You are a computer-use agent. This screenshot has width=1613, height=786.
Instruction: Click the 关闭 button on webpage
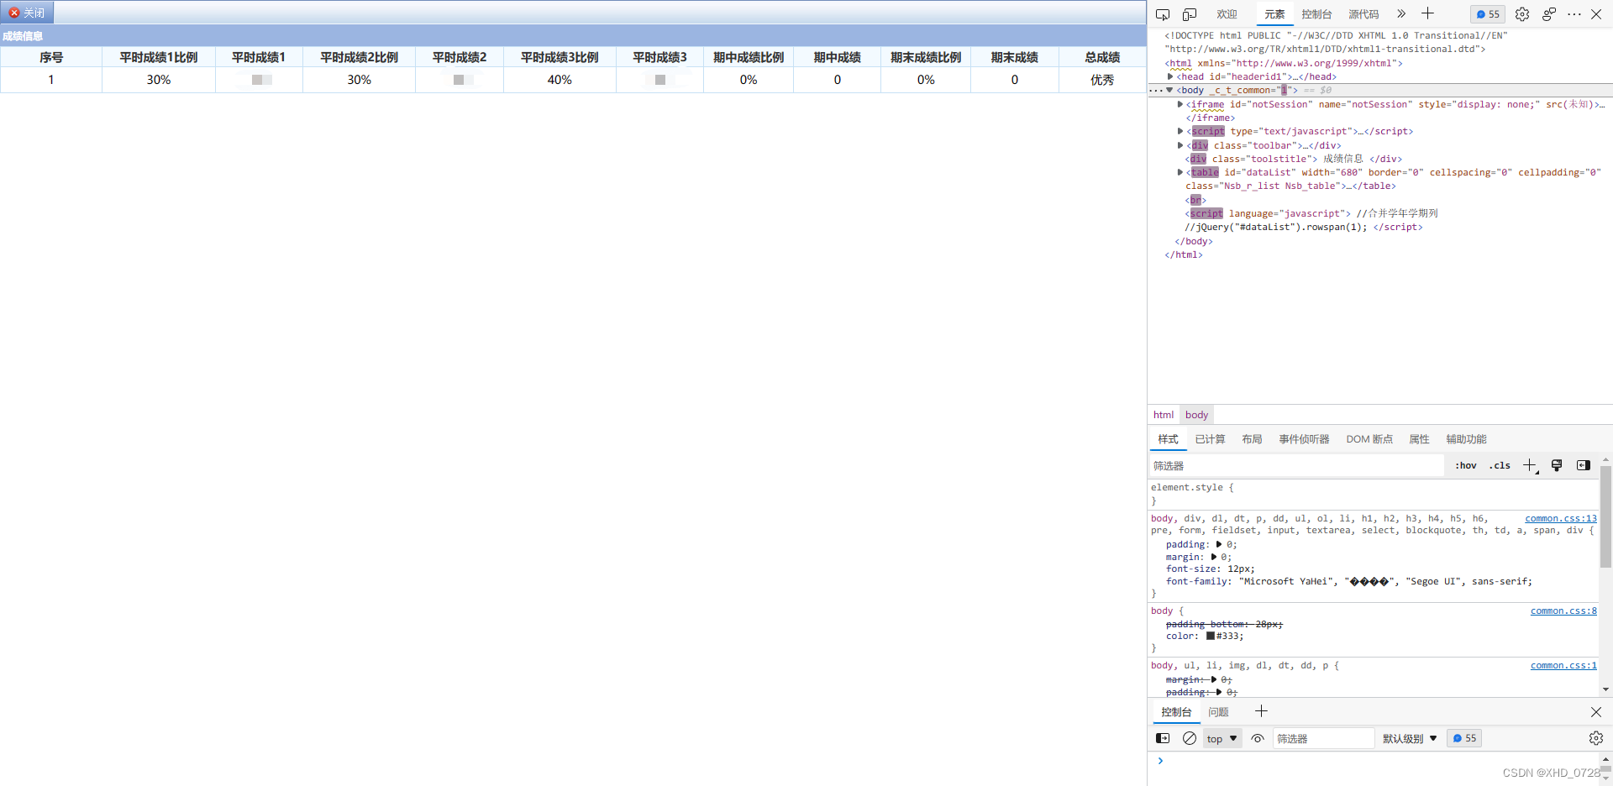[x=27, y=13]
